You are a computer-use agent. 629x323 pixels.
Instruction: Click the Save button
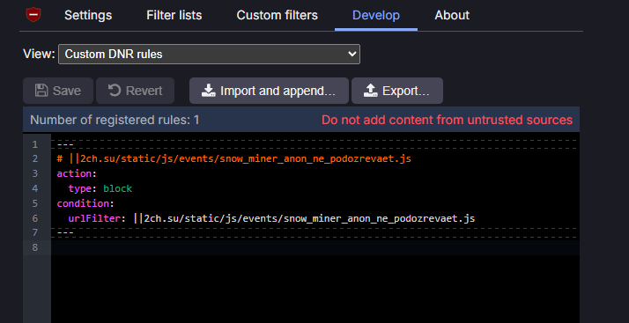(x=58, y=91)
